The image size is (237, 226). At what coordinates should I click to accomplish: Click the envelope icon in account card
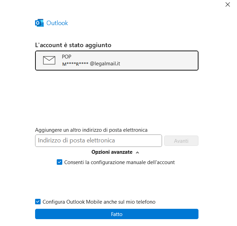49,60
